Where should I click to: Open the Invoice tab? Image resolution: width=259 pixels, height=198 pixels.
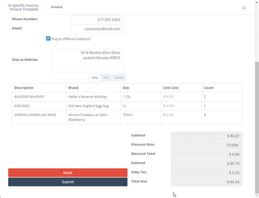point(57,7)
